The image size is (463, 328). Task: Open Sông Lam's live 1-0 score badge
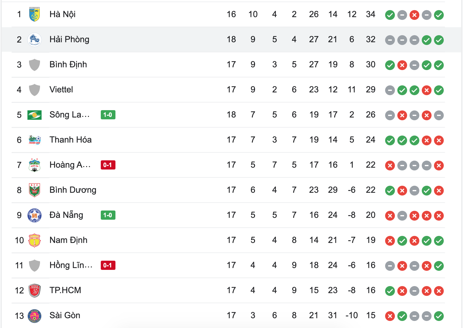pyautogui.click(x=108, y=115)
